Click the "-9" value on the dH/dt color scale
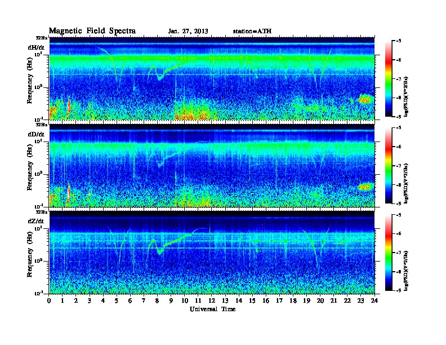446x345 pixels. tap(399, 117)
